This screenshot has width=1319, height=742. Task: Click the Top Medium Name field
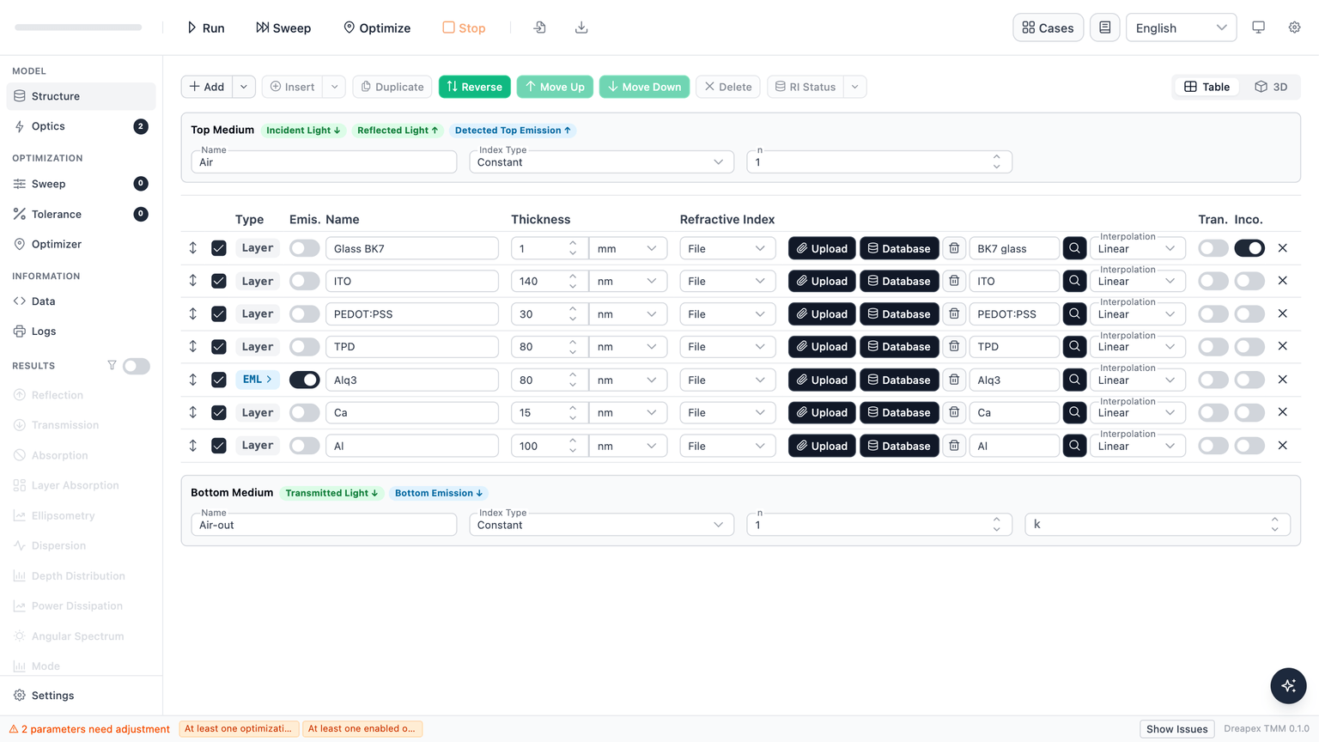[x=324, y=162]
